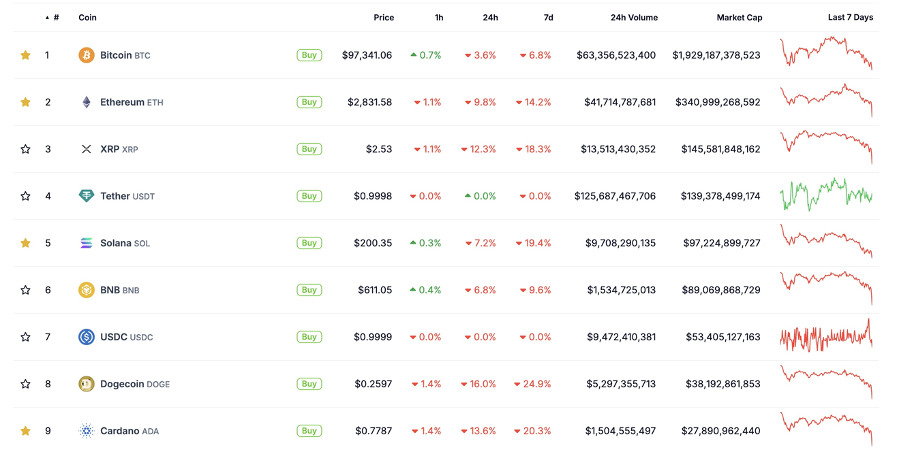Click the XRP logo icon
Viewport: 897px width, 454px height.
pos(86,149)
